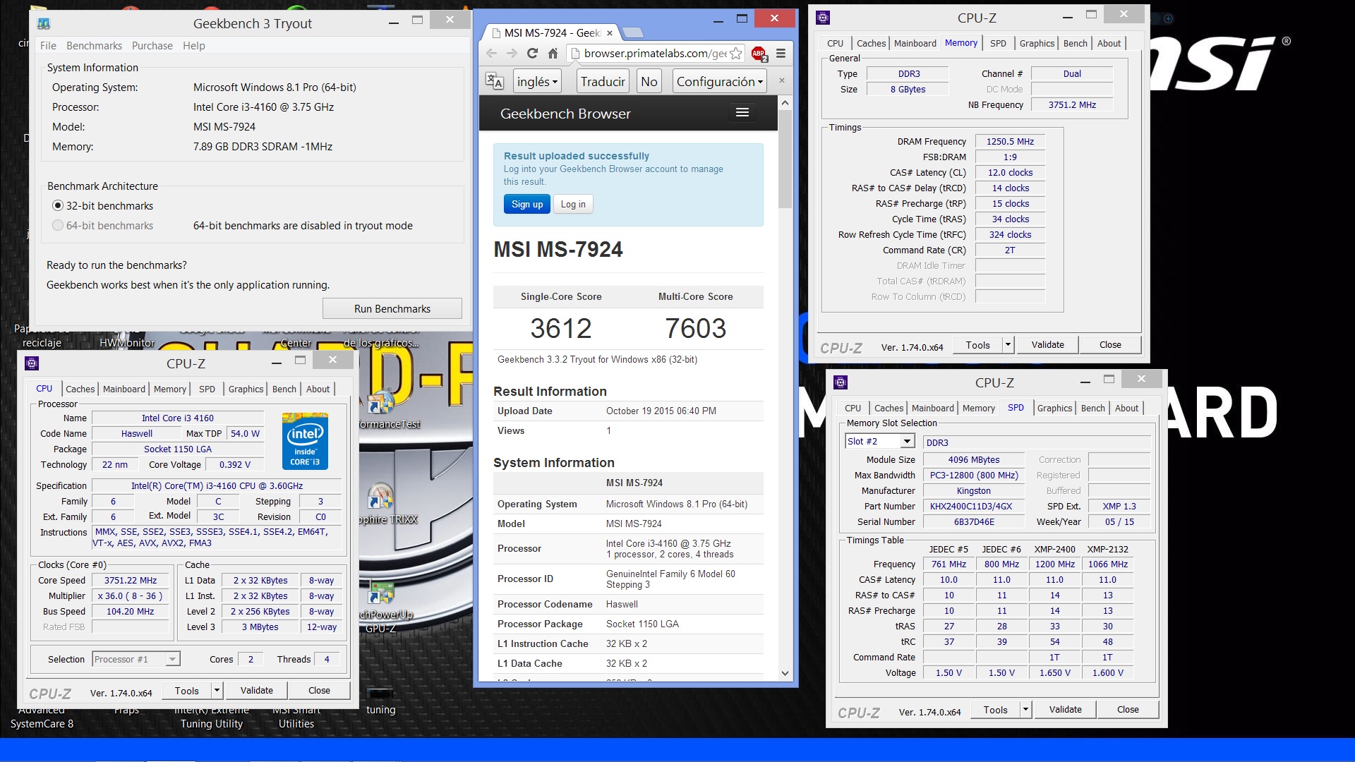
Task: Open the inglés language dropdown
Action: (x=537, y=81)
